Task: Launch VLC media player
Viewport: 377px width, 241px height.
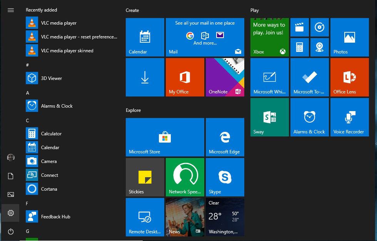Action: pyautogui.click(x=72, y=23)
